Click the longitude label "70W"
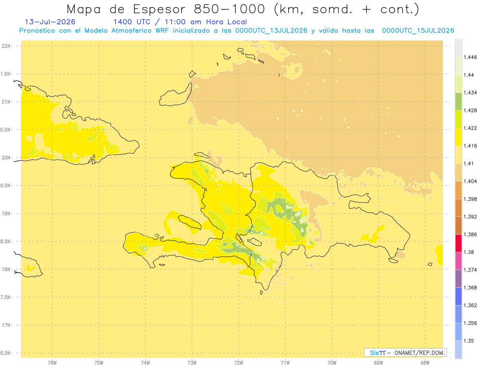The width and height of the screenshot is (477, 368). point(332,362)
